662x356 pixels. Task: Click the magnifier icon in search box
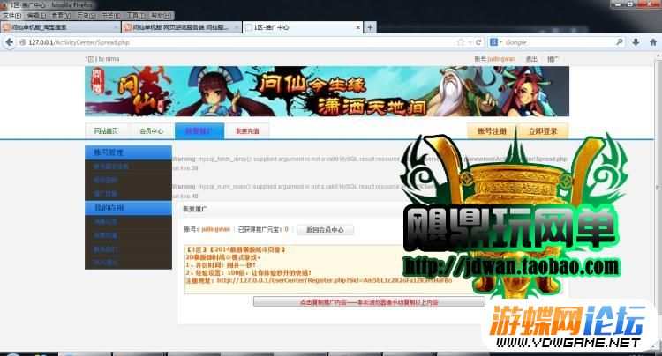click(620, 42)
